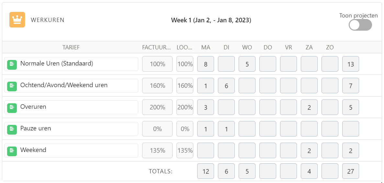This screenshot has height=183, width=384.
Task: Click the Week 1 date range title
Action: pos(211,20)
